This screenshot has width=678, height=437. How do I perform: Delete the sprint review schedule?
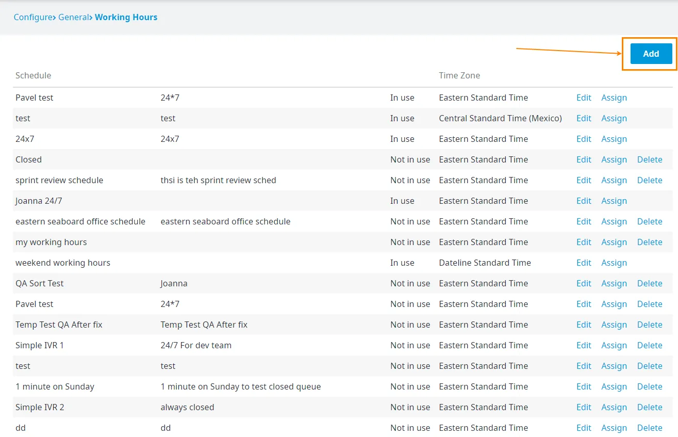tap(650, 180)
